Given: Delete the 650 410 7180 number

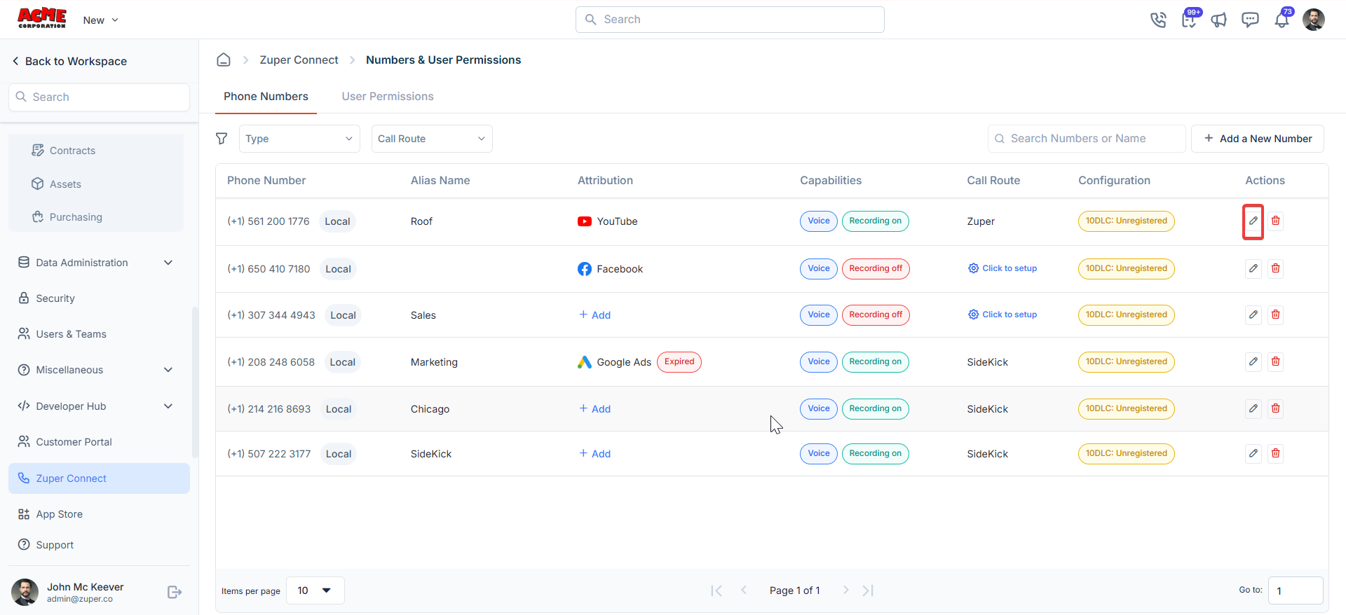Looking at the screenshot, I should click(x=1276, y=269).
